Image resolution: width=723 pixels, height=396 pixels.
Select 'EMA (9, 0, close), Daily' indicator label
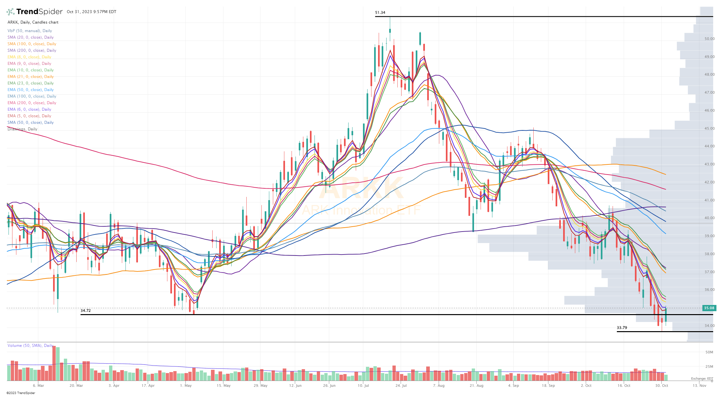(29, 64)
